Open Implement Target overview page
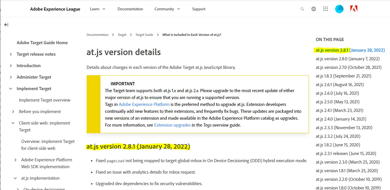The width and height of the screenshot is (390, 190). [x=44, y=100]
